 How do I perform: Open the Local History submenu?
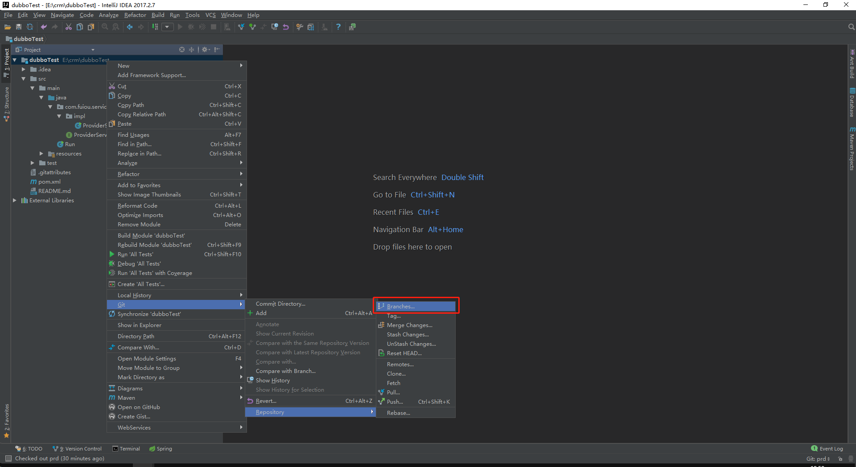pos(177,295)
